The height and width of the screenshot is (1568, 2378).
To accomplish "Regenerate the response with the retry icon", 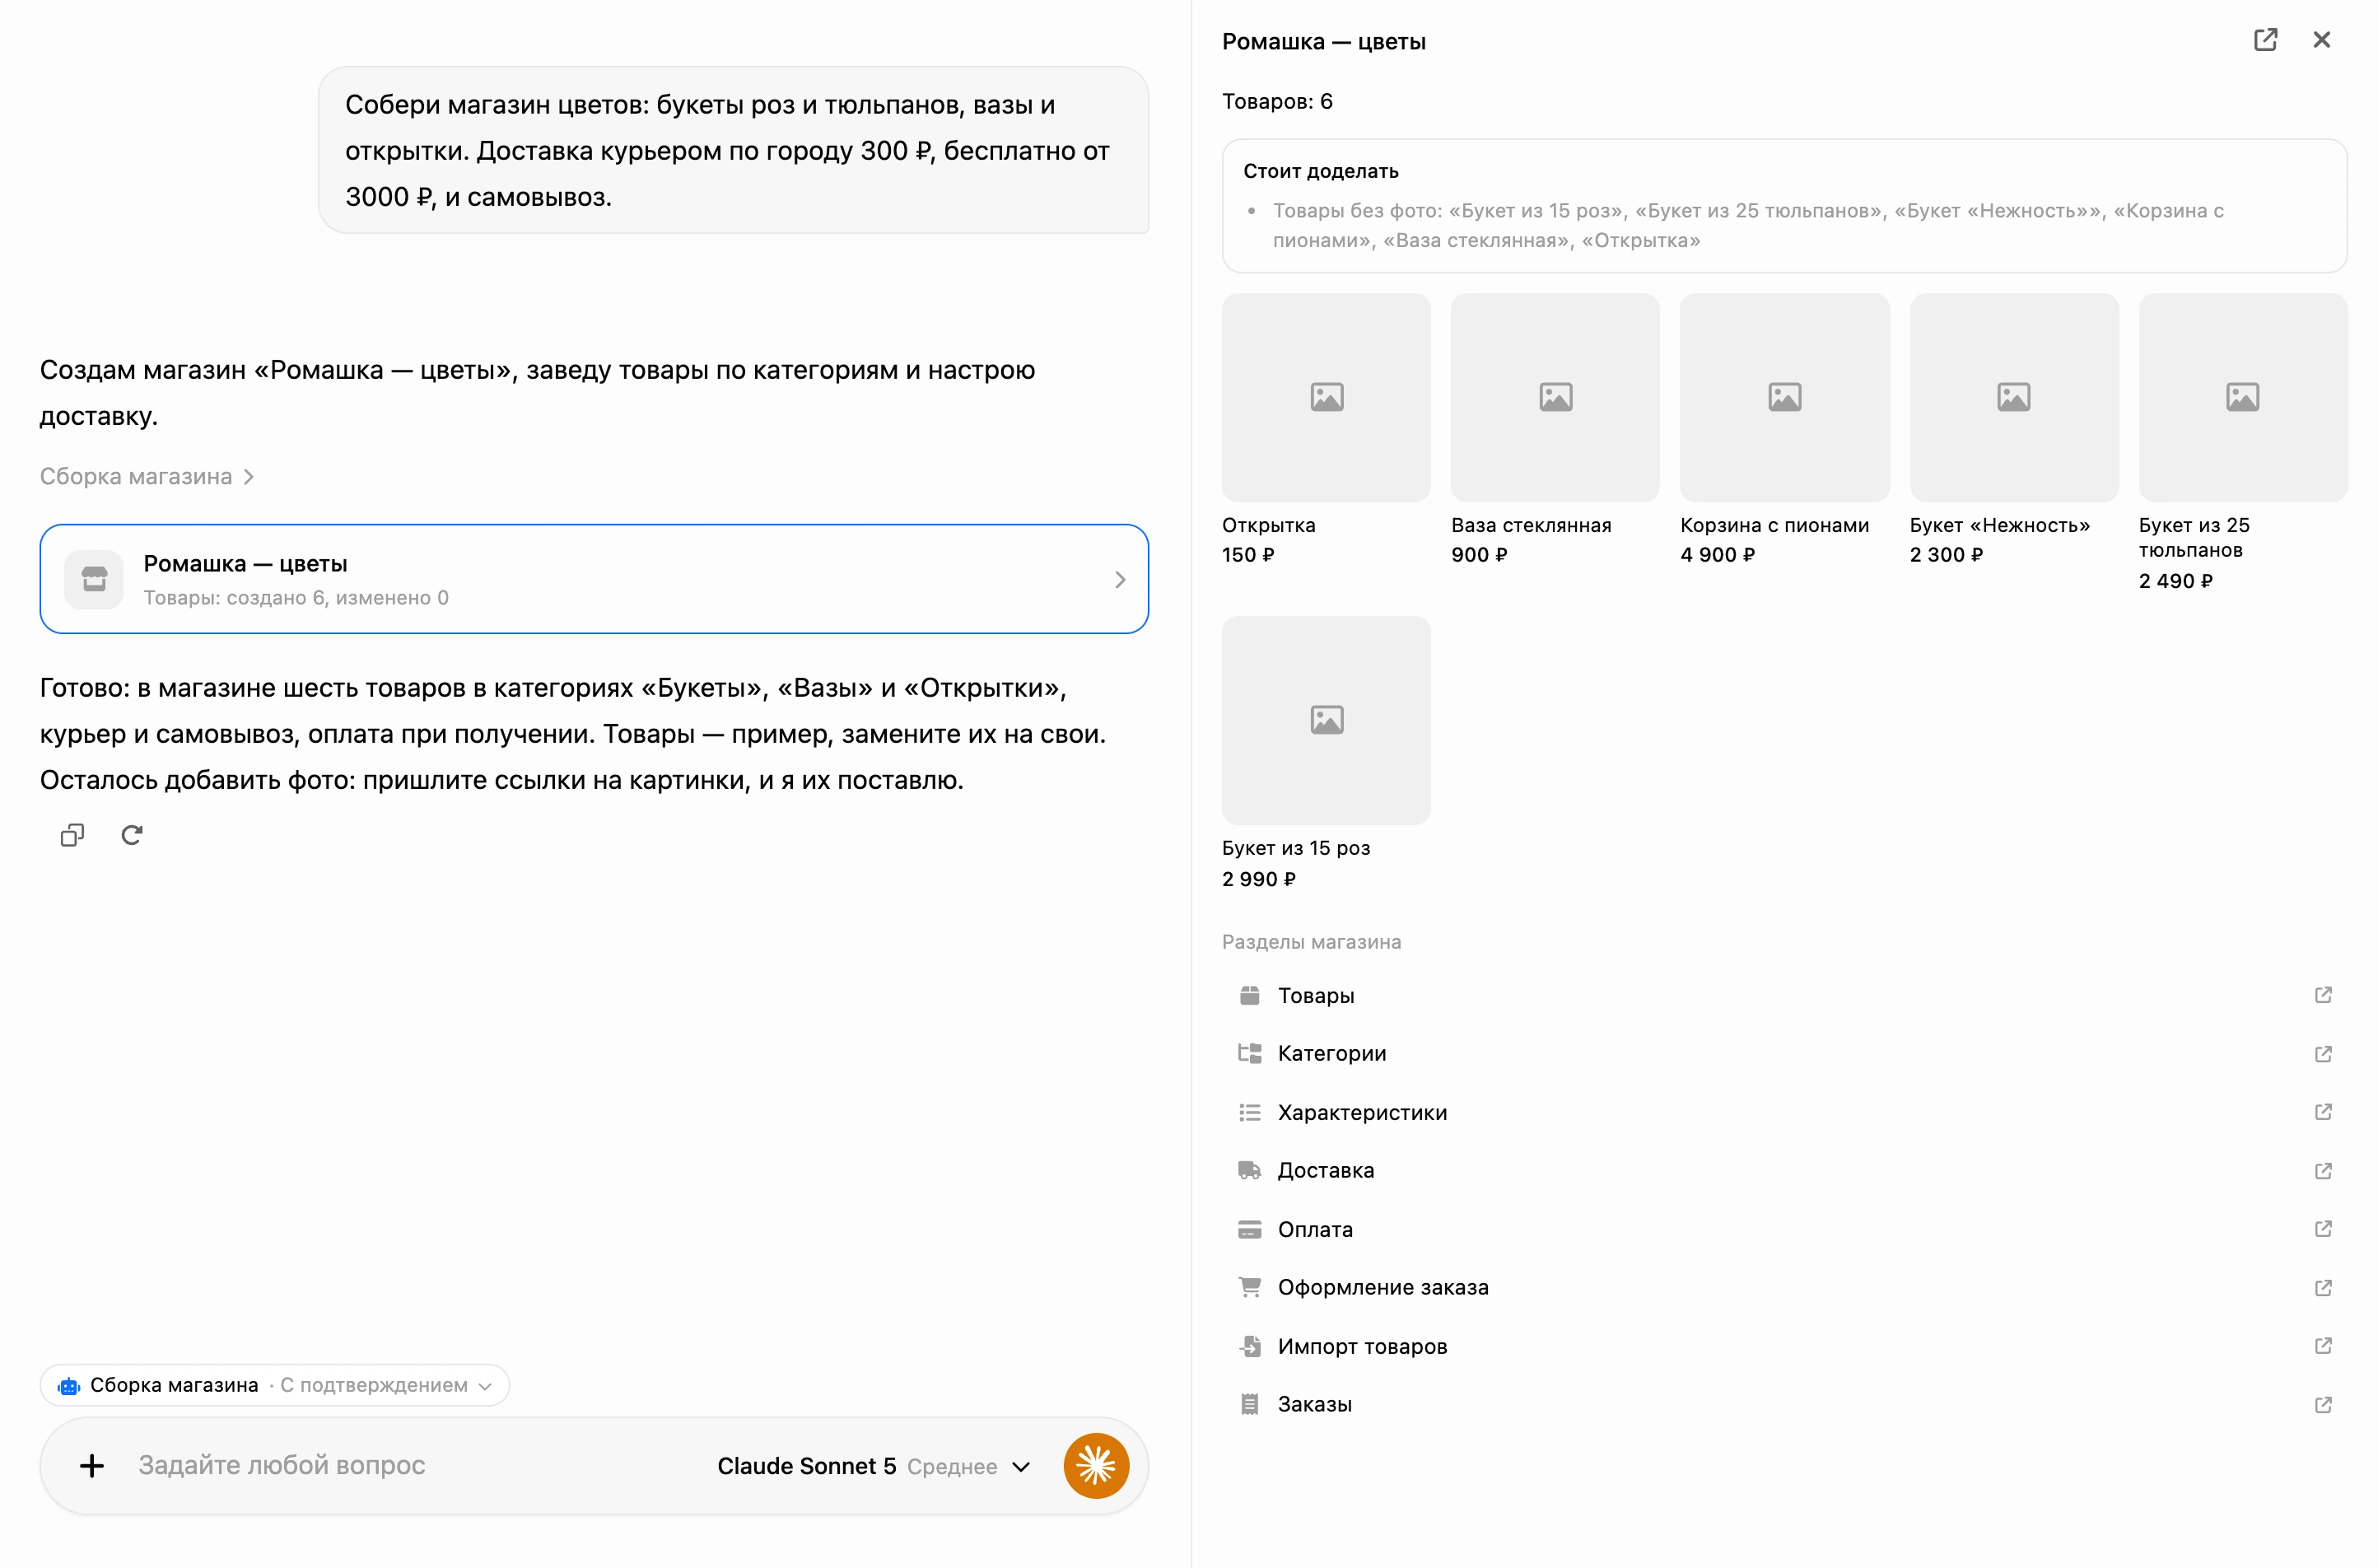I will coord(132,835).
